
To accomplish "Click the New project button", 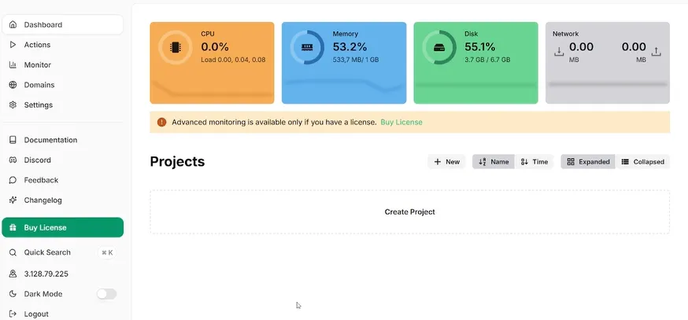I will coord(446,162).
